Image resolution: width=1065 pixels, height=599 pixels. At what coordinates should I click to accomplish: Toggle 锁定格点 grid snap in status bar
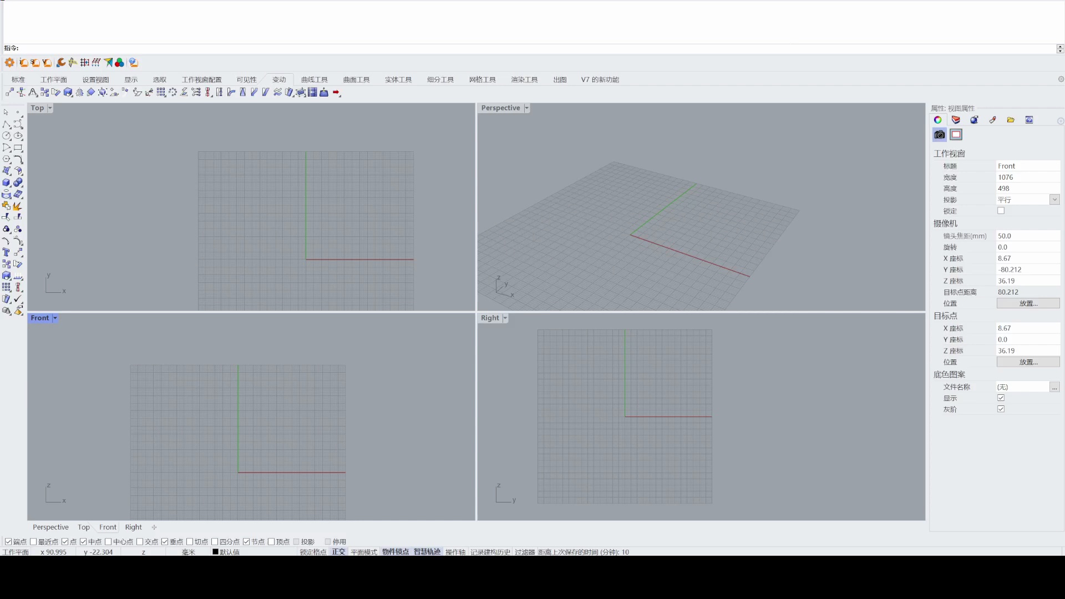313,552
